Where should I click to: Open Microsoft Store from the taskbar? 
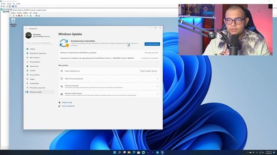click(x=138, y=152)
